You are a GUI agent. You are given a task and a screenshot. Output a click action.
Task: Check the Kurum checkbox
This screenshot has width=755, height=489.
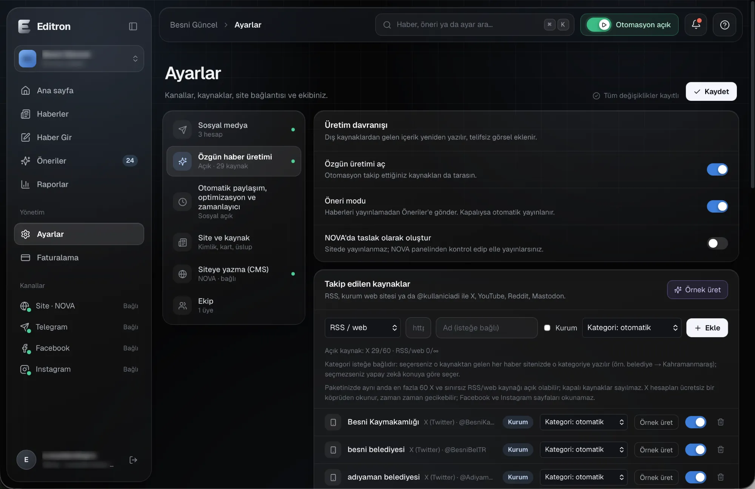[547, 328]
